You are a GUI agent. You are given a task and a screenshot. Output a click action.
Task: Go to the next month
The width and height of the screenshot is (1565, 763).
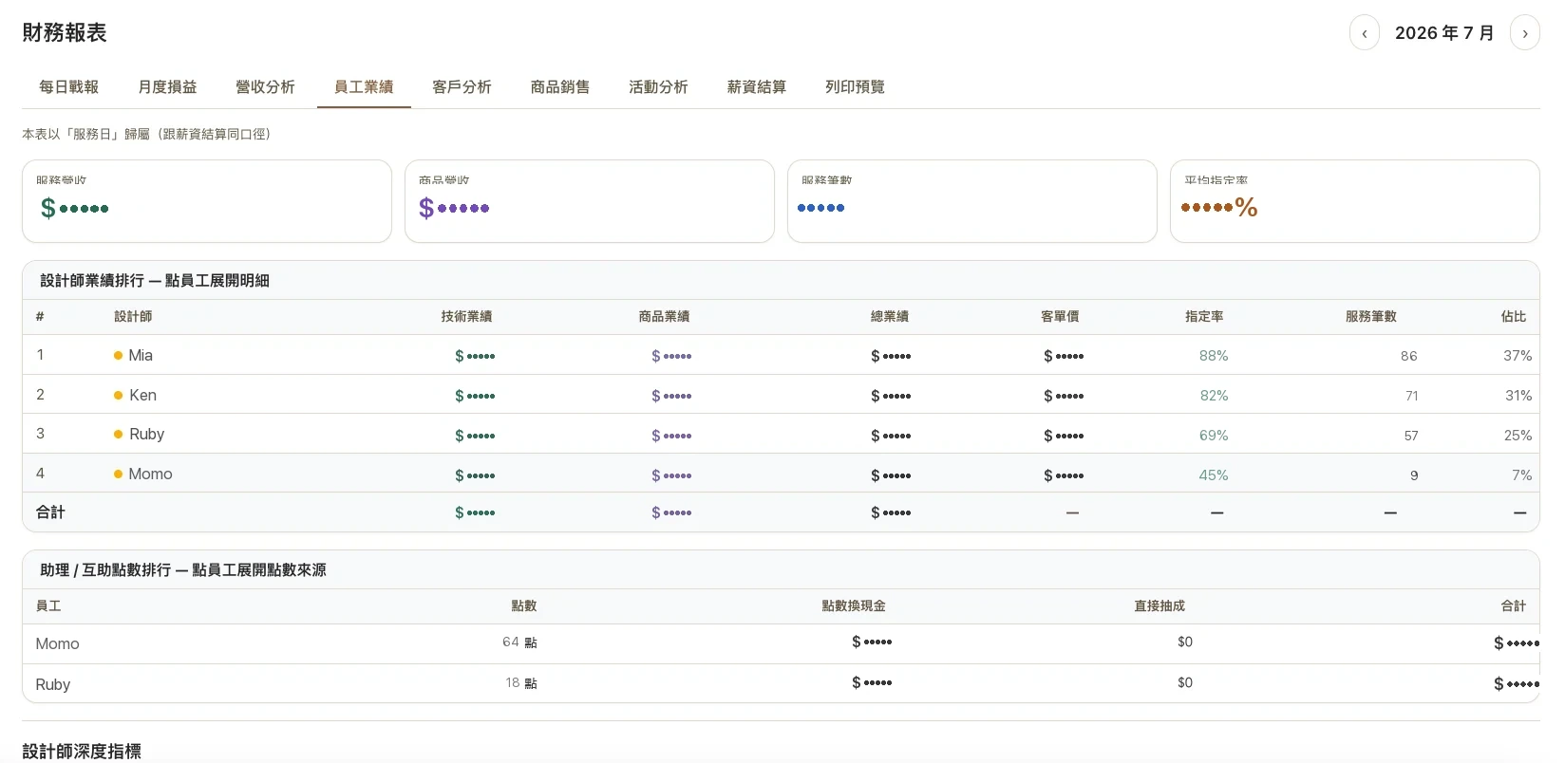(x=1525, y=33)
